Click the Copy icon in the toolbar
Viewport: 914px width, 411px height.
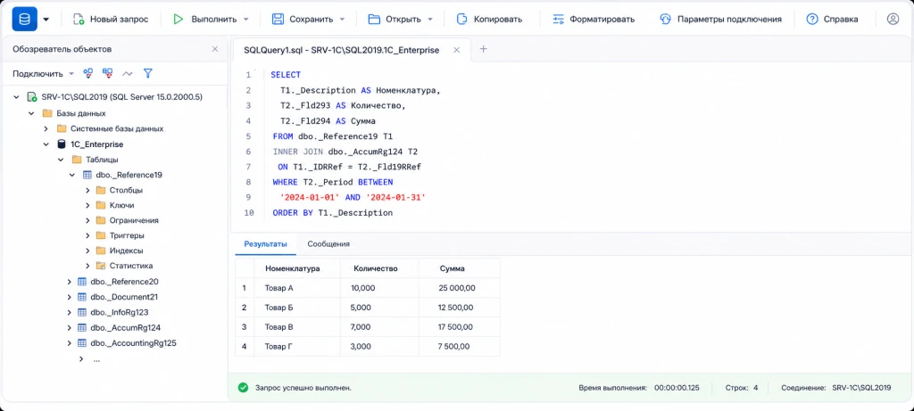click(x=461, y=20)
